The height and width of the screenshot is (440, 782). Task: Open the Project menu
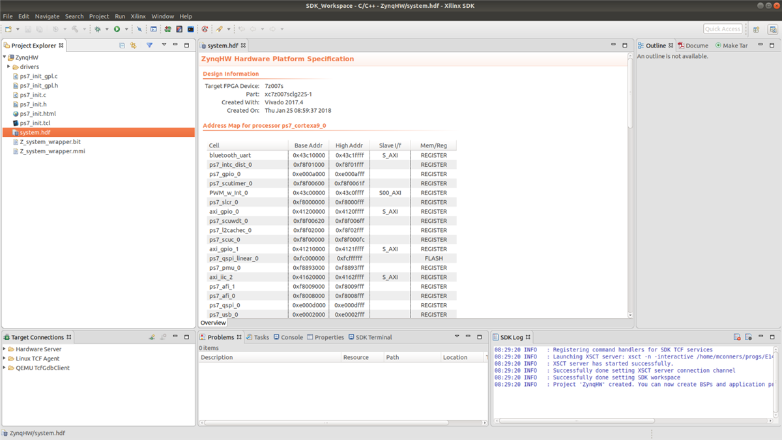pyautogui.click(x=99, y=16)
